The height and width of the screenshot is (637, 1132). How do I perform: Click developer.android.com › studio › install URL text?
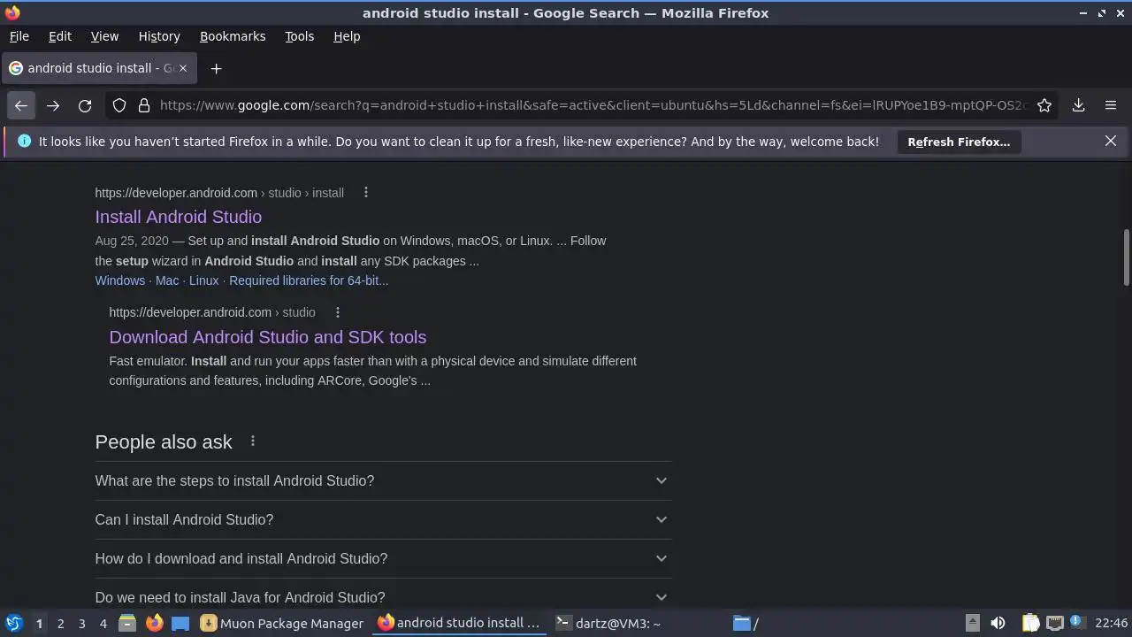(x=219, y=192)
